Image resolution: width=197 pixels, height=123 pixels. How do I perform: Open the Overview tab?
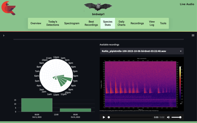pos(36,23)
